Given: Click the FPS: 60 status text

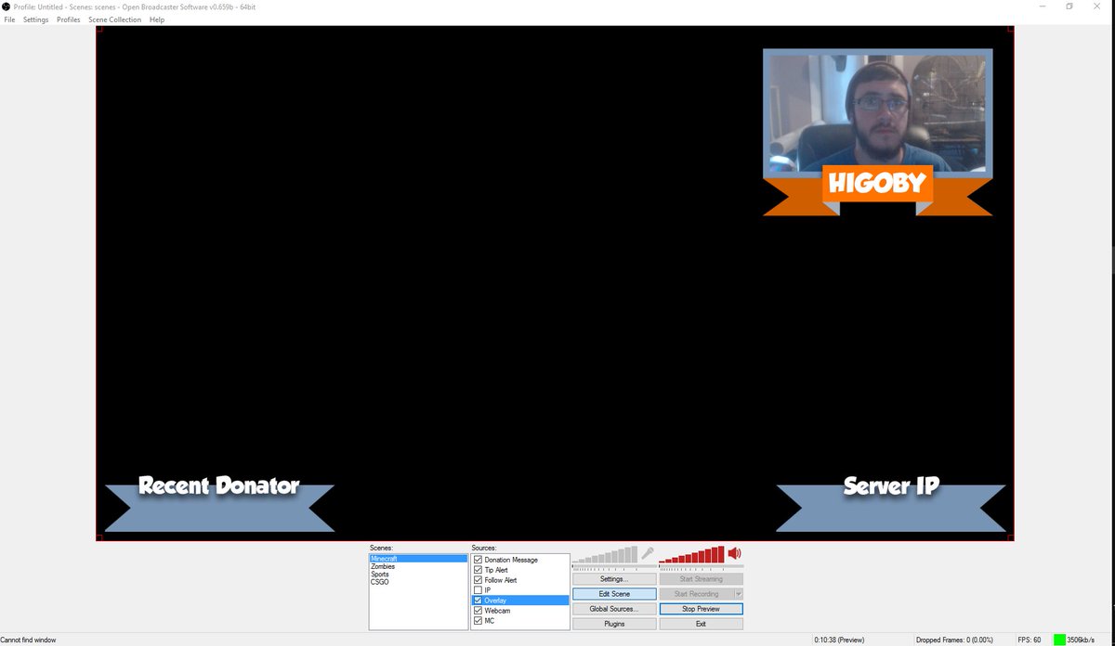Looking at the screenshot, I should 1030,640.
